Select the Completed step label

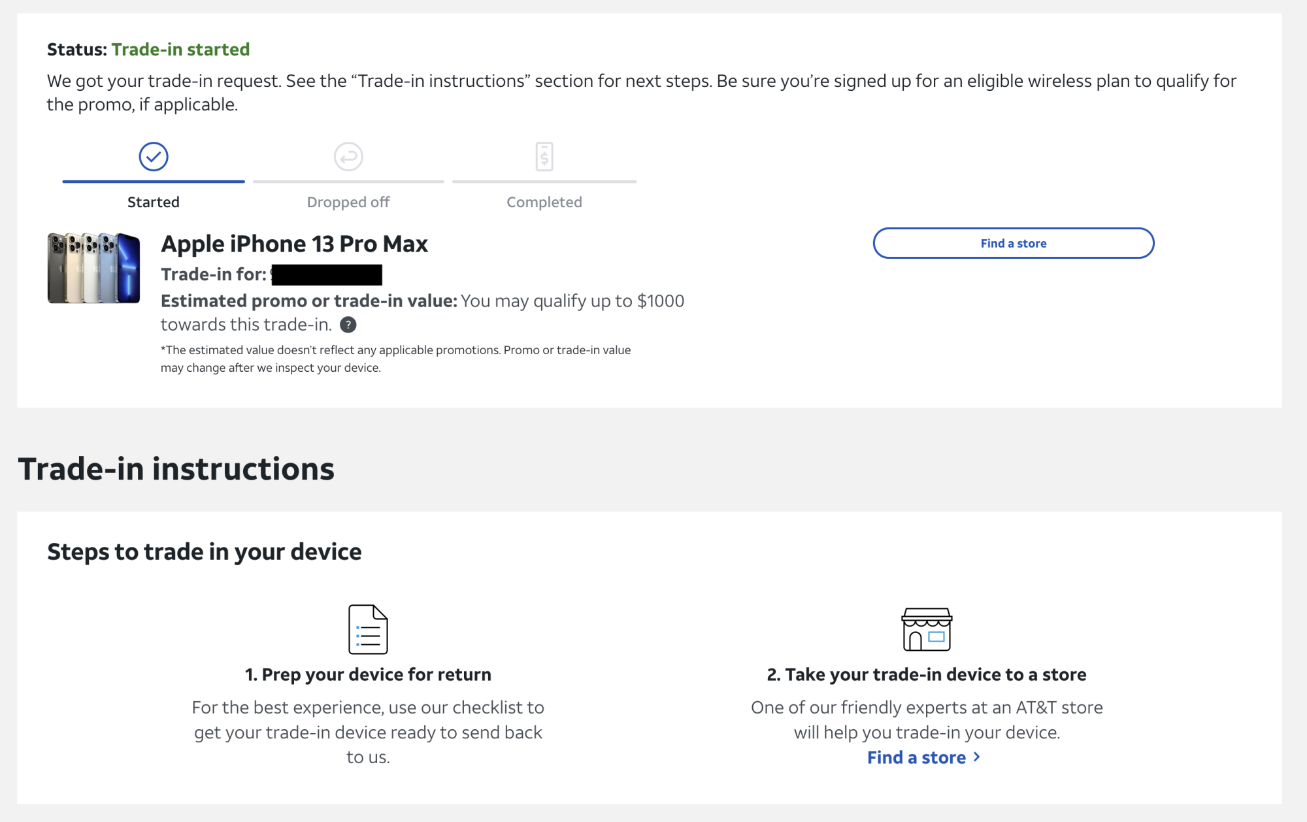tap(544, 203)
